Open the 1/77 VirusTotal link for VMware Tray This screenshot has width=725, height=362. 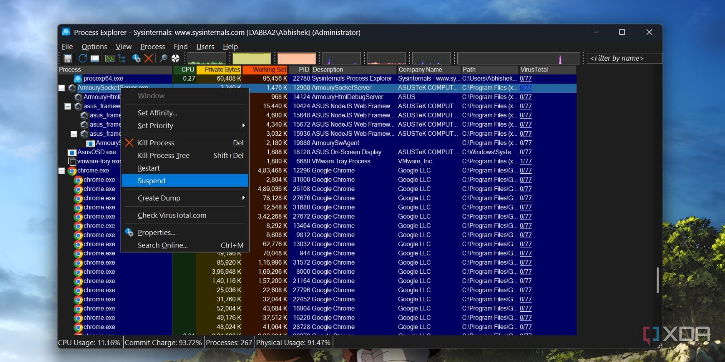(x=526, y=162)
